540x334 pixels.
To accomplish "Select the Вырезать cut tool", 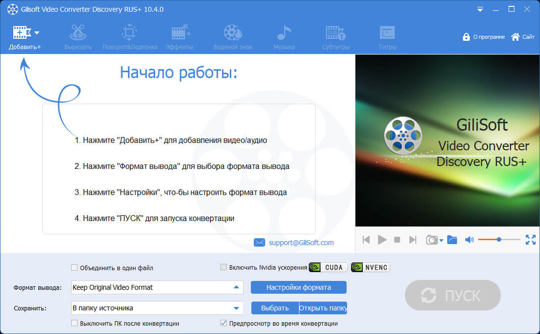I will click(78, 37).
